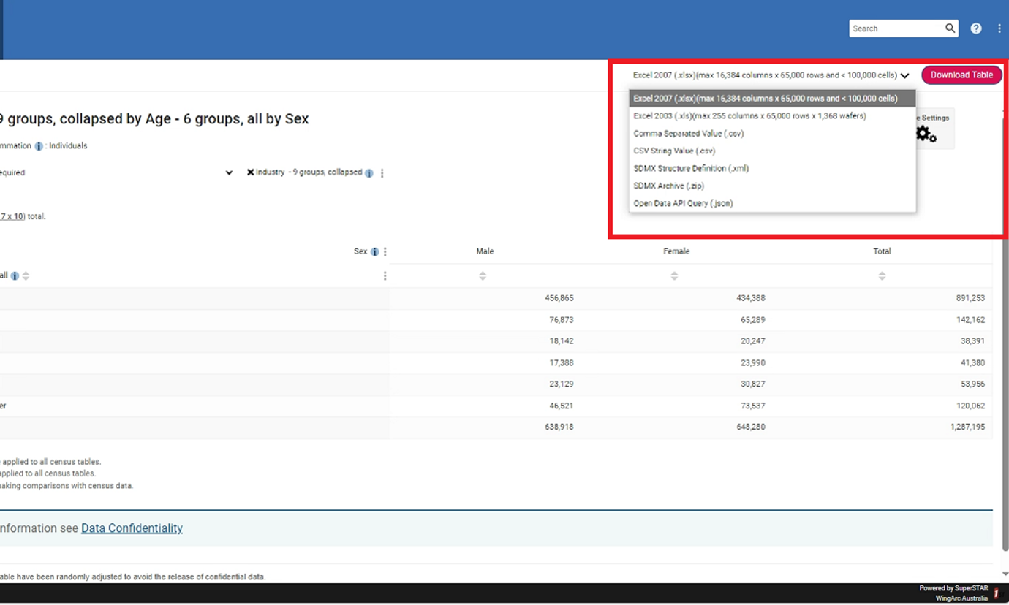Click the Download Table button
The height and width of the screenshot is (605, 1009).
[961, 75]
